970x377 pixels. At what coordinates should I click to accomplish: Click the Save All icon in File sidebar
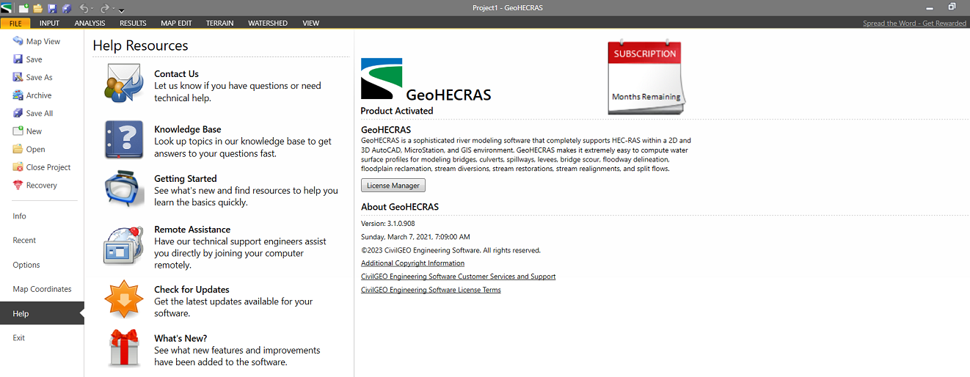point(18,113)
